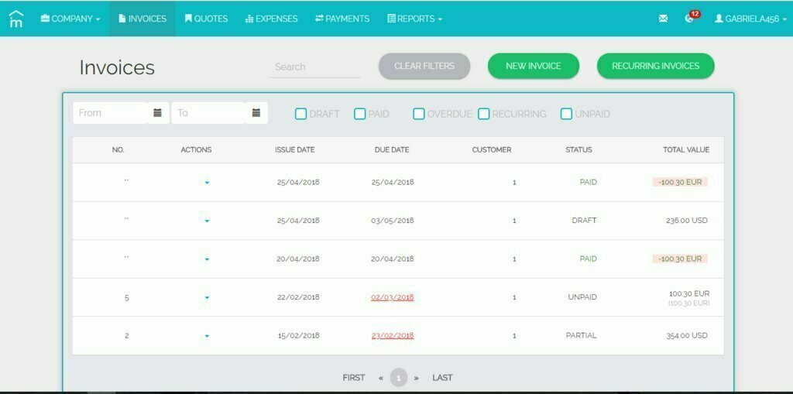Expand actions for 20/04/2018 invoice
This screenshot has width=793, height=394.
[x=207, y=259]
